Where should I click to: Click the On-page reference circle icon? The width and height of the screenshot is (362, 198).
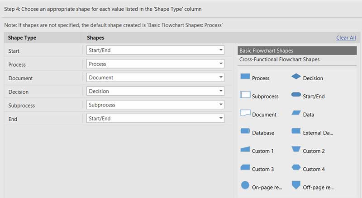[245, 185]
